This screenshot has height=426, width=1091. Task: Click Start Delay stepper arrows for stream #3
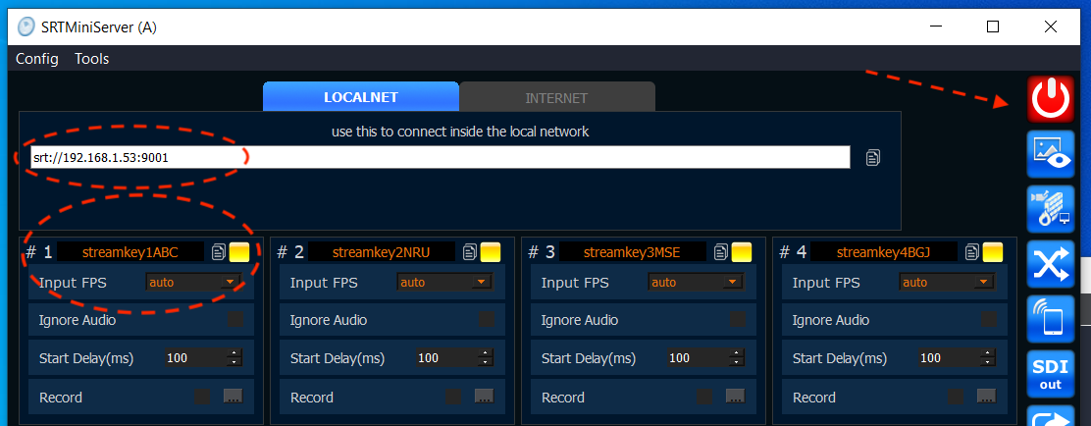coord(738,358)
